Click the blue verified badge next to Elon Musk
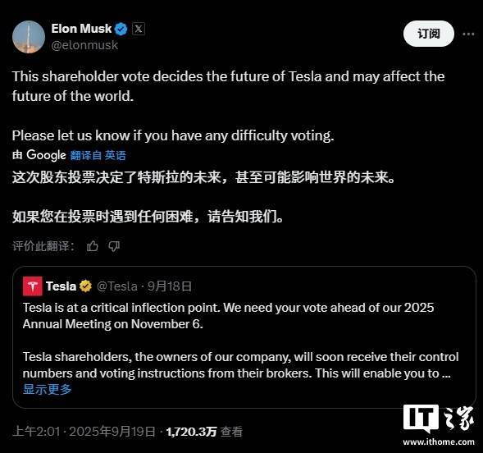This screenshot has width=483, height=453. (121, 30)
